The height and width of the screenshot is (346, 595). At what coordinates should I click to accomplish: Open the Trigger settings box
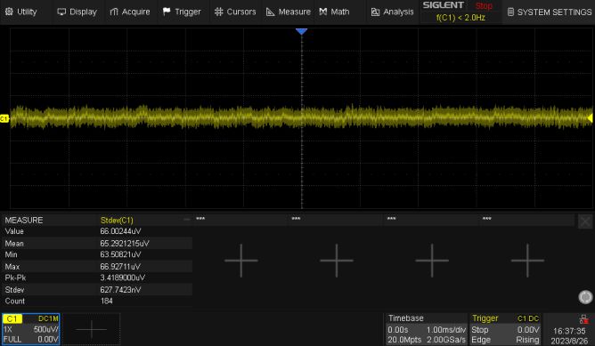(x=505, y=329)
